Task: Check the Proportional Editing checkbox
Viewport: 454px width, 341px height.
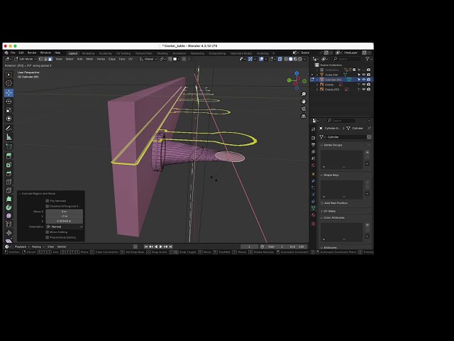Action: (x=48, y=237)
